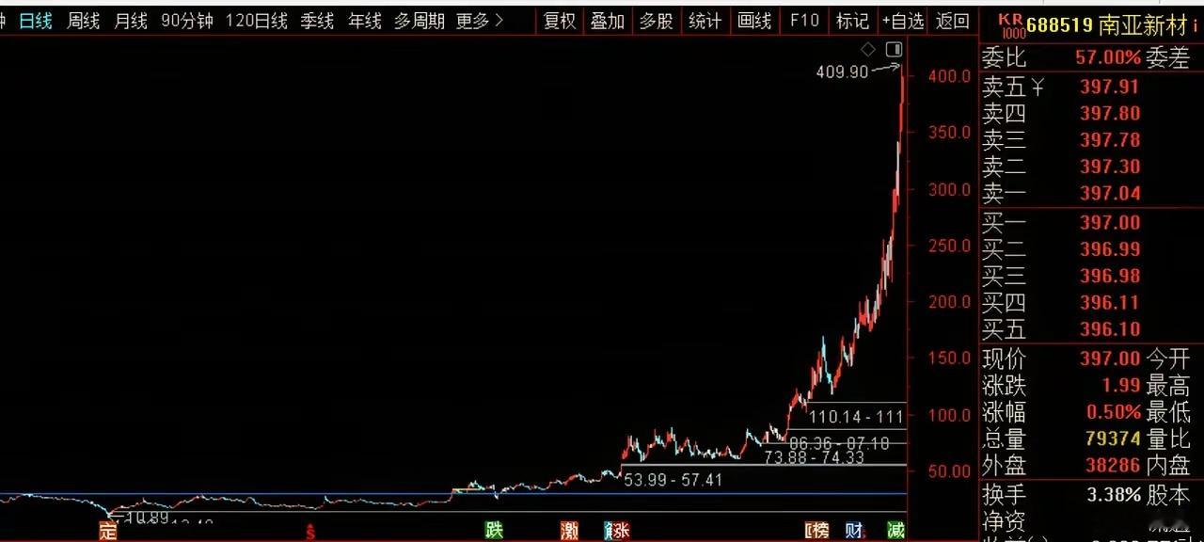Open the 统计 statistics tool
This screenshot has width=1204, height=542.
click(705, 21)
